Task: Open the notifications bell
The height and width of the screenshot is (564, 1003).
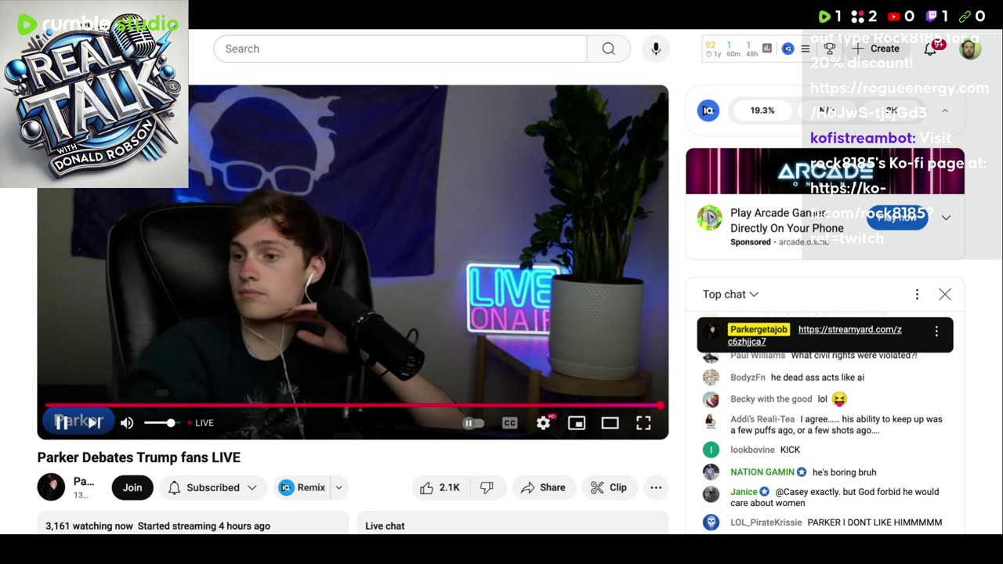Action: pos(930,49)
